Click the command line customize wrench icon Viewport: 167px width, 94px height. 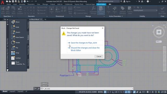[x=38, y=89]
